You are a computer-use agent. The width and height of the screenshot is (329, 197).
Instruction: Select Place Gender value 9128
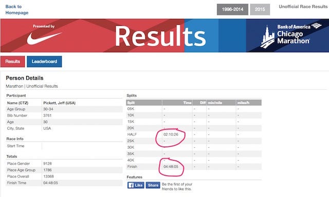point(47,164)
